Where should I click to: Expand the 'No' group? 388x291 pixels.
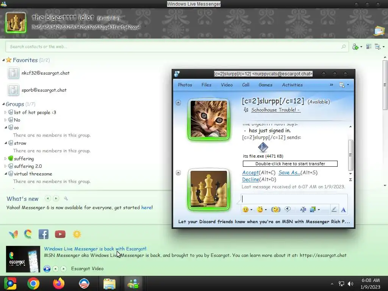tap(5, 120)
